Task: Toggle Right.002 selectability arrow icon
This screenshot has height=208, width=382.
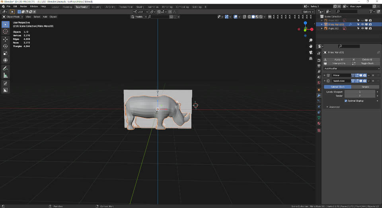Action: point(359,29)
